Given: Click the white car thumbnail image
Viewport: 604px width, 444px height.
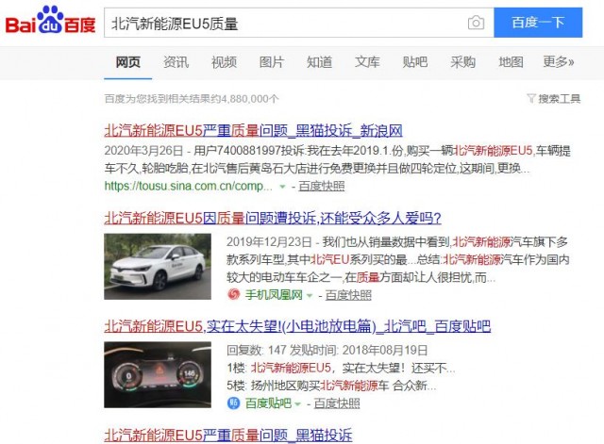Looking at the screenshot, I should (x=158, y=266).
